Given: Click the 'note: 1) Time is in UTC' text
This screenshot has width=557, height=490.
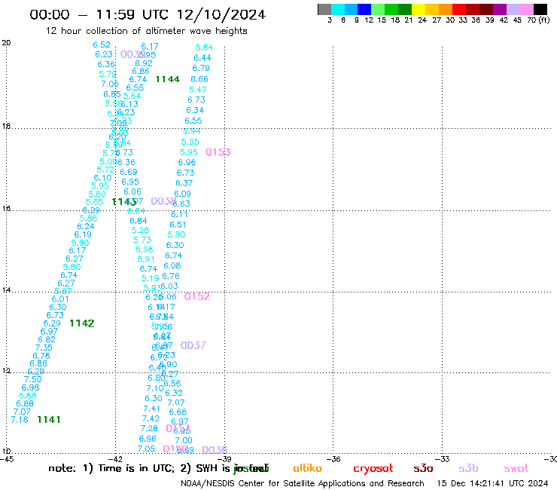Looking at the screenshot, I should 111,468.
